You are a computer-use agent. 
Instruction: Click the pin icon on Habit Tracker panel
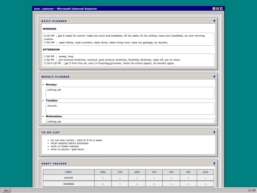click(214, 163)
